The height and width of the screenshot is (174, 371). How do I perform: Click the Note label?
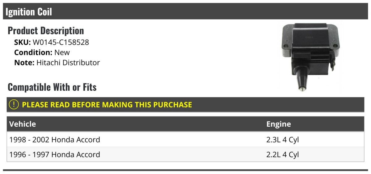[24, 63]
